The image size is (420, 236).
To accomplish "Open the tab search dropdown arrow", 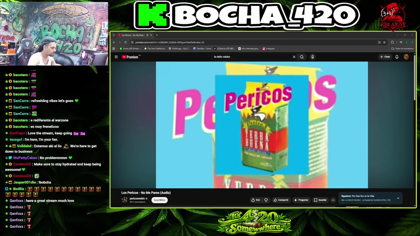I will [114, 35].
